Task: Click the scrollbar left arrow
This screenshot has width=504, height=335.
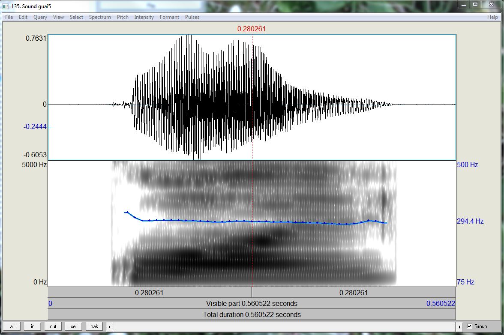Action: 109,327
